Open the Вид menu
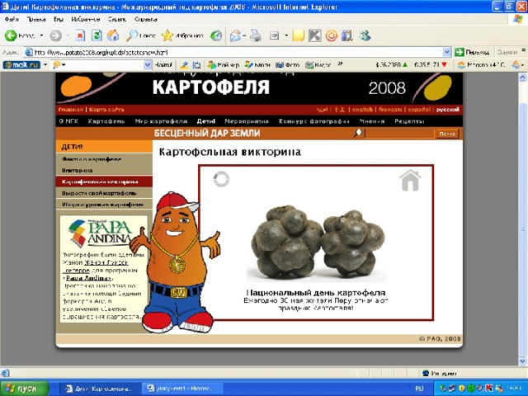The image size is (528, 396). [59, 19]
